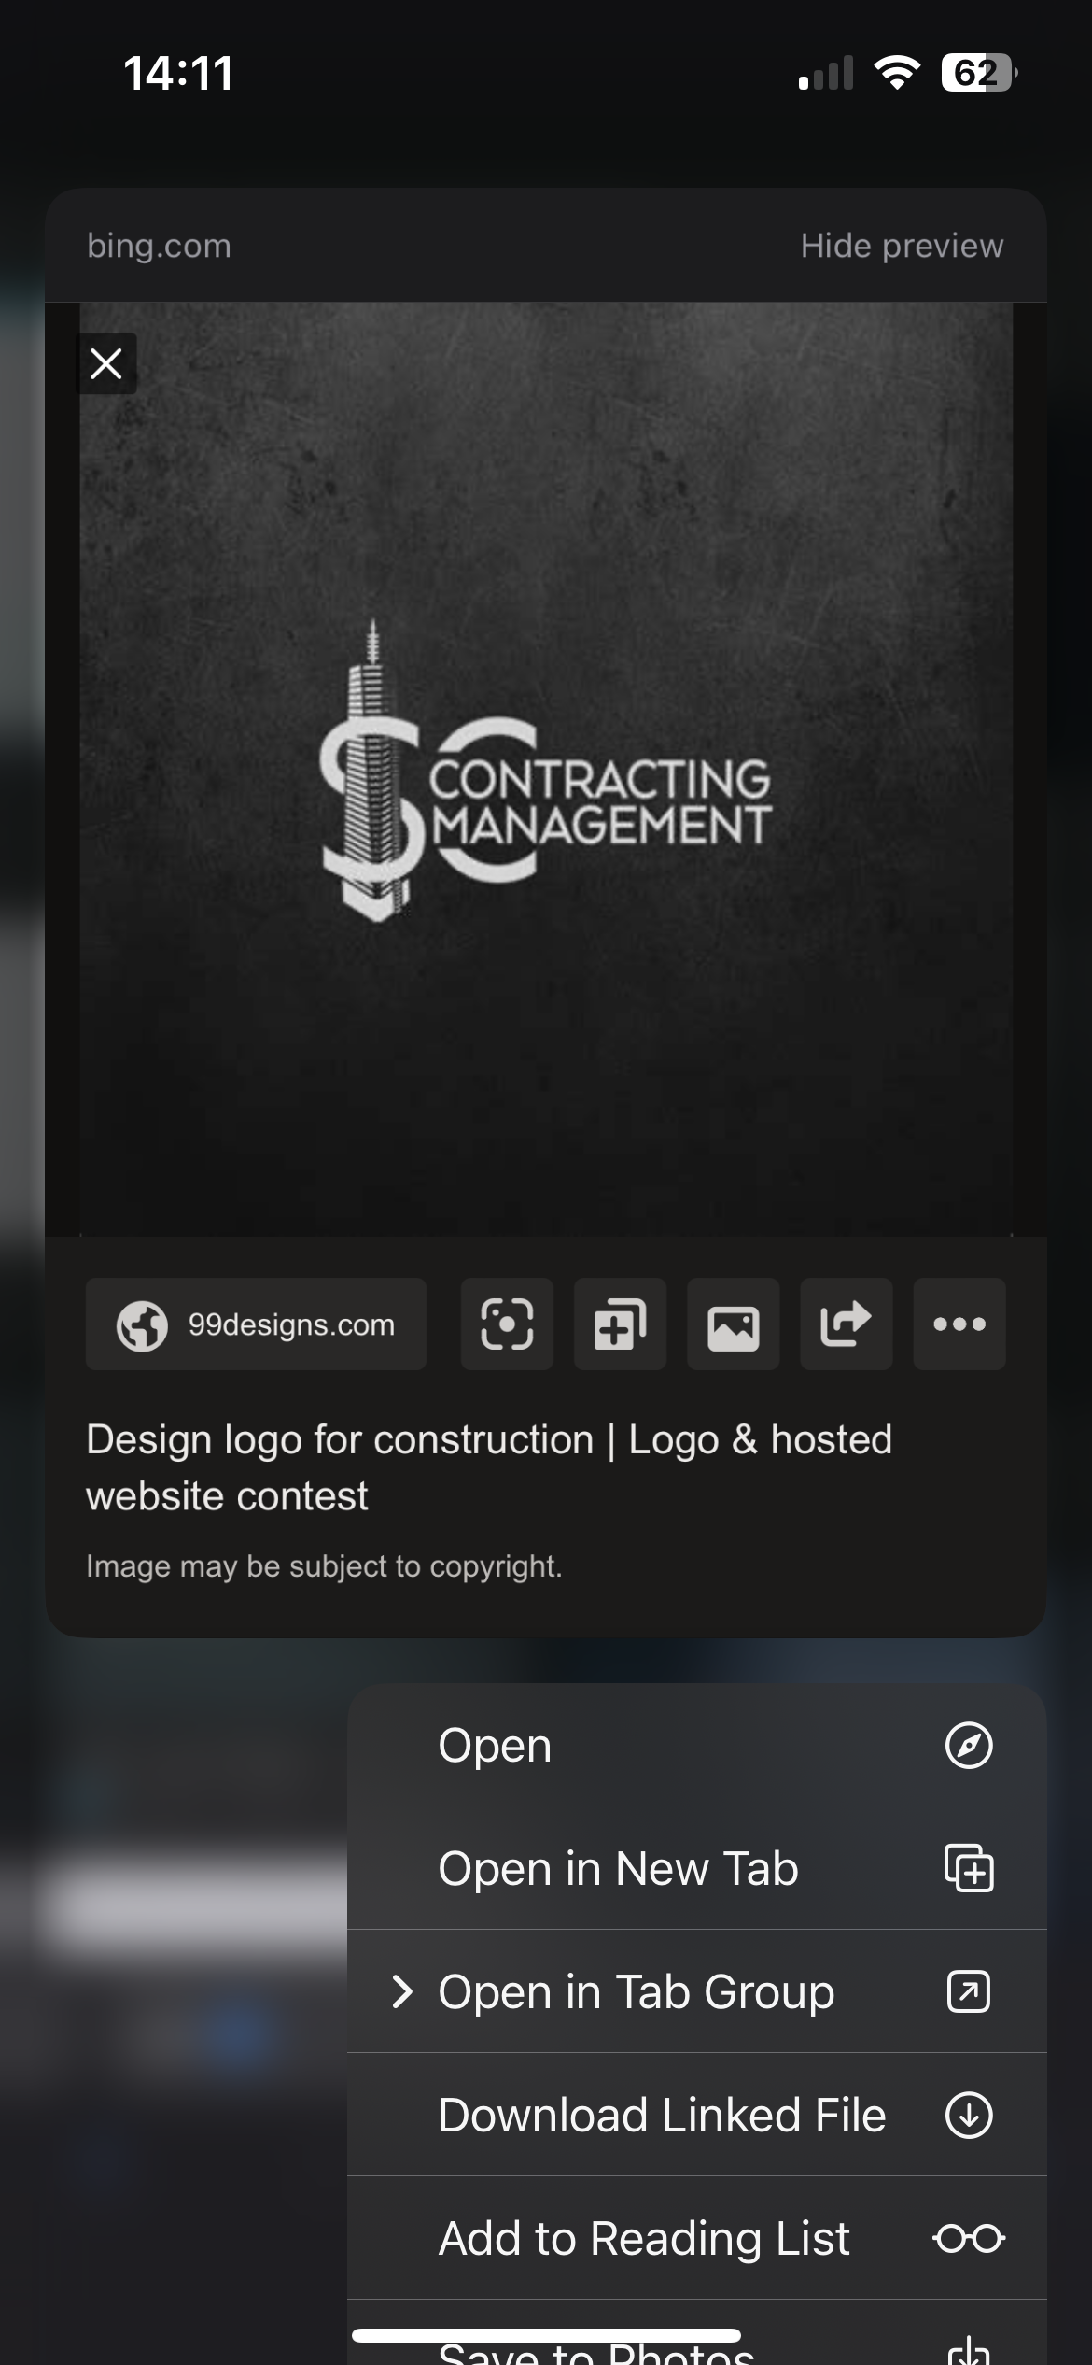The image size is (1092, 2365).
Task: Tap the view image icon
Action: point(733,1324)
